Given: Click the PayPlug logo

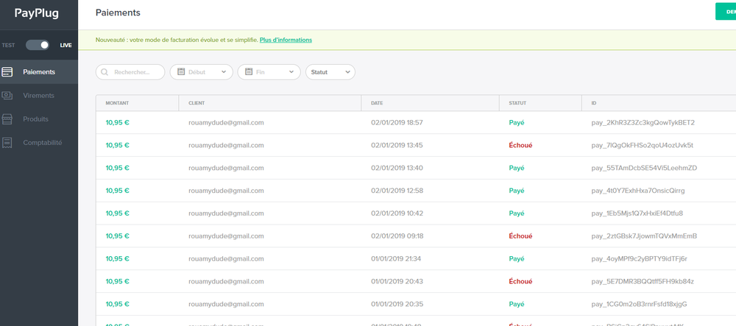Looking at the screenshot, I should tap(37, 13).
